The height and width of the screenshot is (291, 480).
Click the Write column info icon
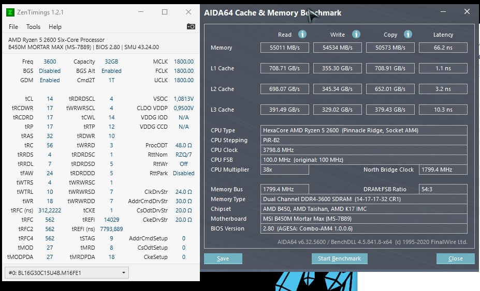[x=356, y=34]
